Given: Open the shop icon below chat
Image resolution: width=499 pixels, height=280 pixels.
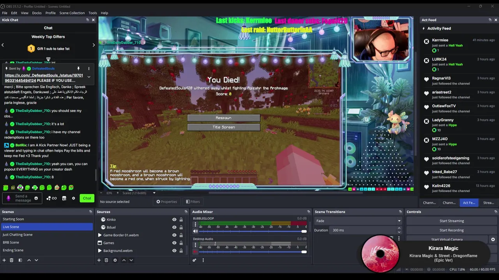Looking at the screenshot, I should (x=64, y=198).
